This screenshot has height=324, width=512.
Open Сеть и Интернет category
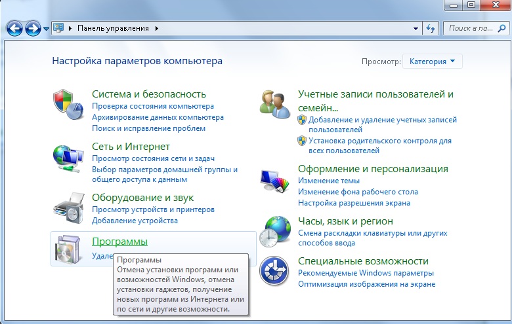coord(131,146)
